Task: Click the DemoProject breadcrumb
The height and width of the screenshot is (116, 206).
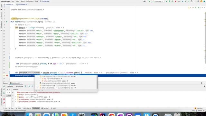Action: 6,1
